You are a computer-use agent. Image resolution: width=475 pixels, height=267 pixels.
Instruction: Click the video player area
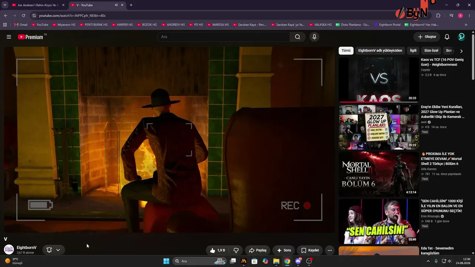[169, 139]
